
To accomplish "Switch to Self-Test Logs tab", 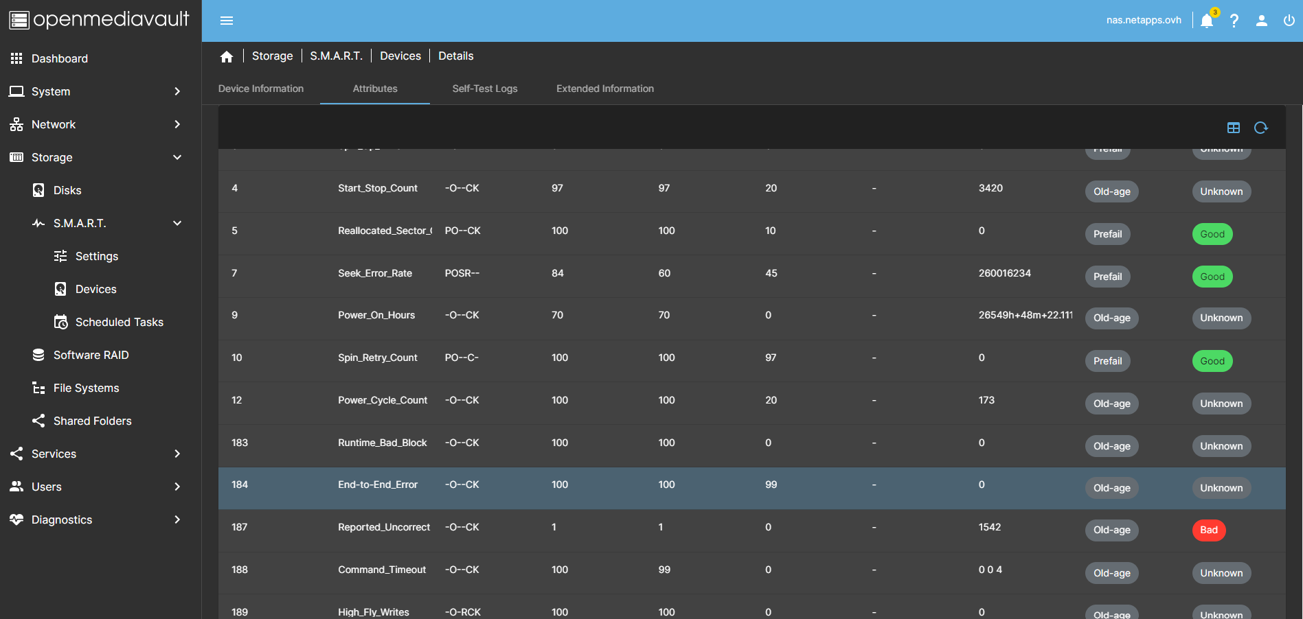I will click(x=485, y=89).
